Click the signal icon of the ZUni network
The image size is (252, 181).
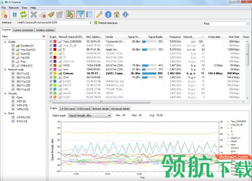[60, 77]
